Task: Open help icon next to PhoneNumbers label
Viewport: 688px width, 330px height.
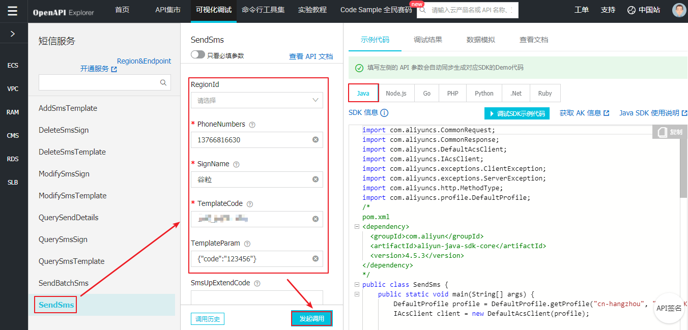Action: click(252, 125)
